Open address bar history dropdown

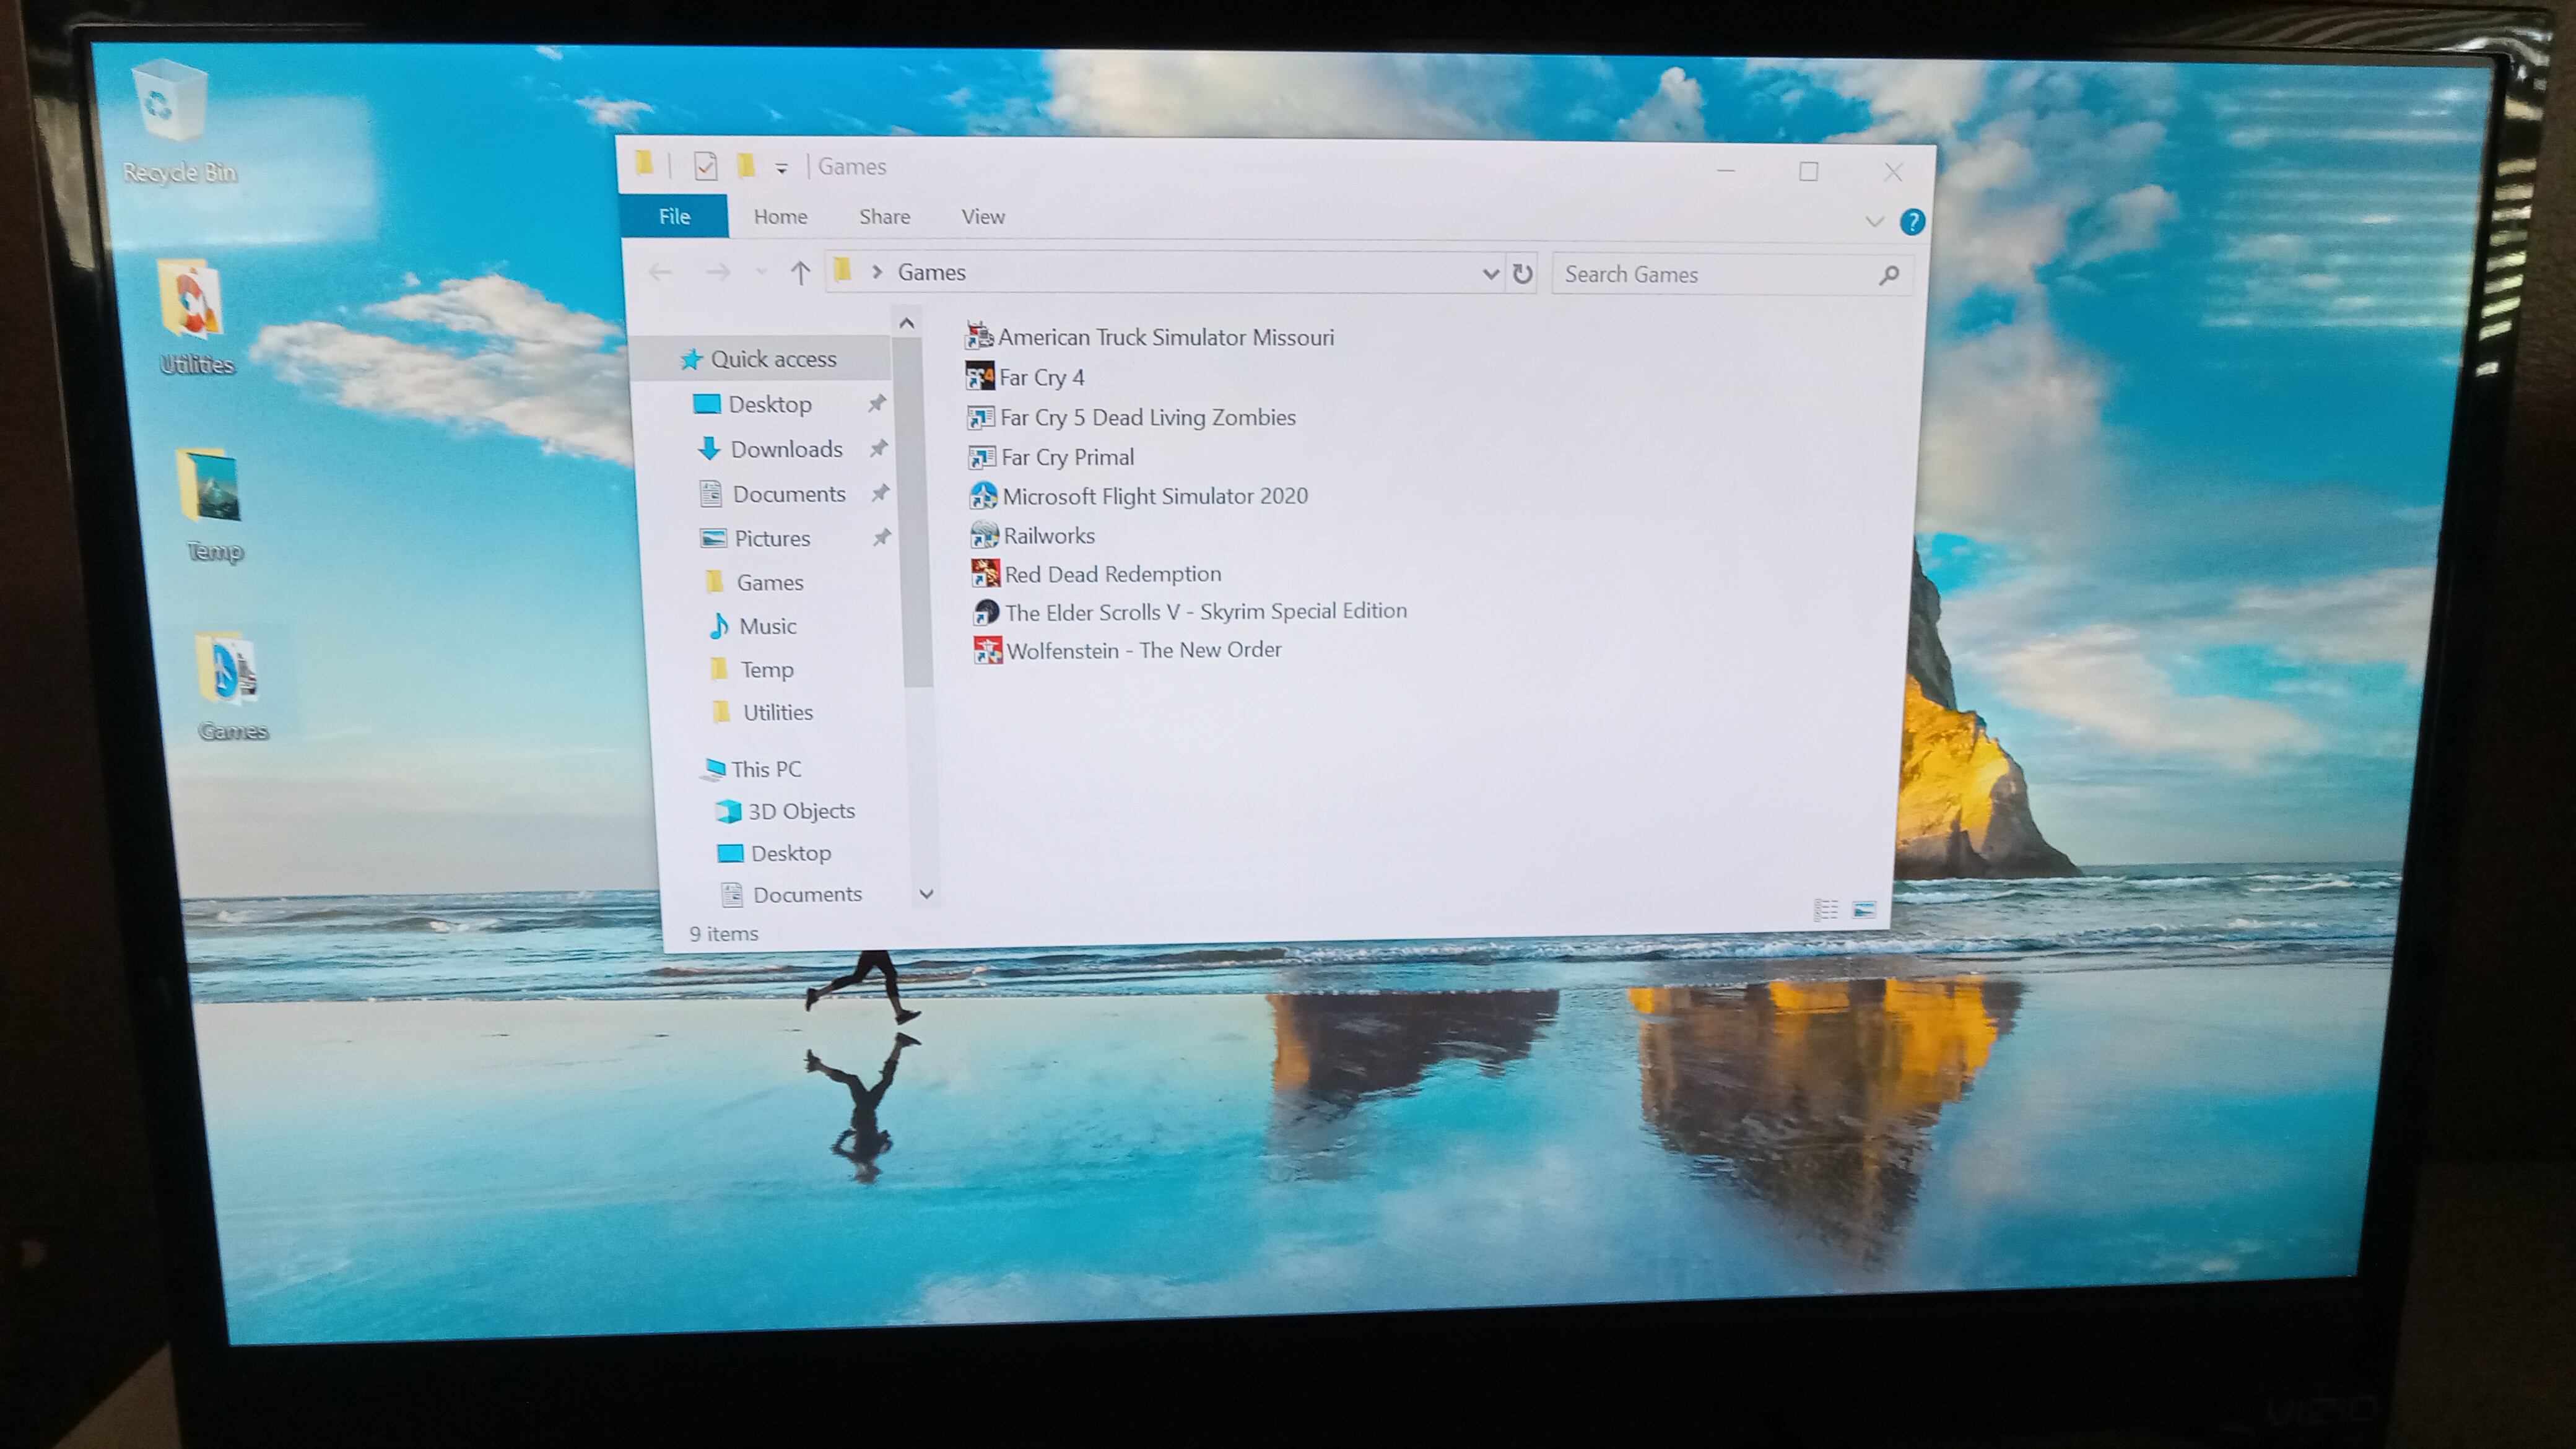pyautogui.click(x=1490, y=273)
